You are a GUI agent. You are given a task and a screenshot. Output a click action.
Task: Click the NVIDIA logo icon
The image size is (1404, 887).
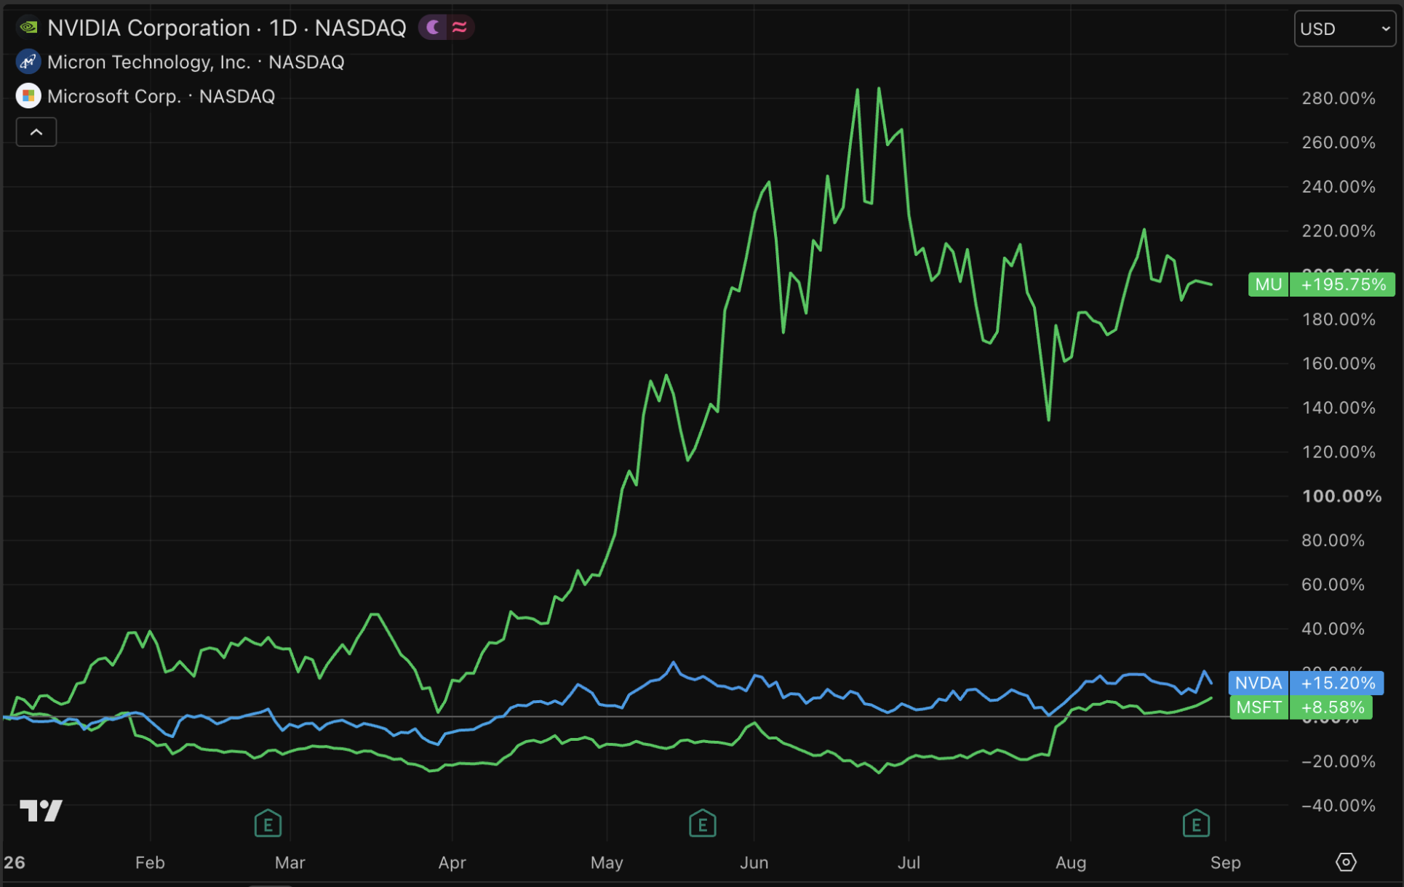tap(28, 28)
